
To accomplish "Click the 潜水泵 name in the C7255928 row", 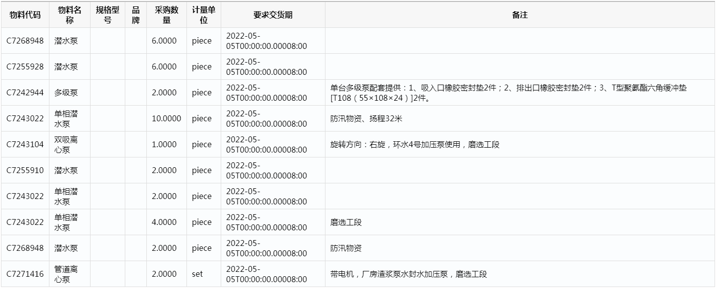I will click(x=66, y=66).
